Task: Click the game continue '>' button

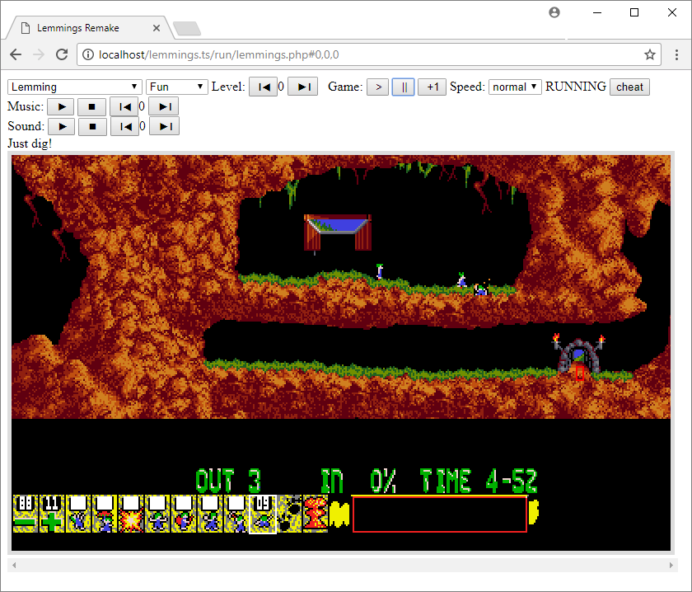Action: point(378,87)
